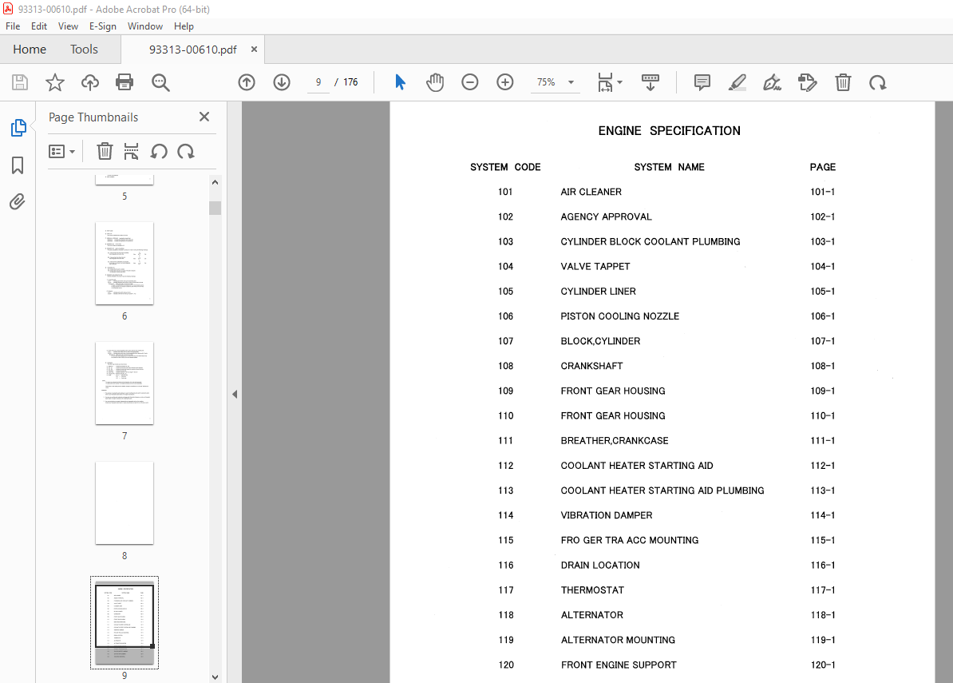Image resolution: width=953 pixels, height=683 pixels.
Task: Activate the Hand pan tool
Action: (x=435, y=82)
